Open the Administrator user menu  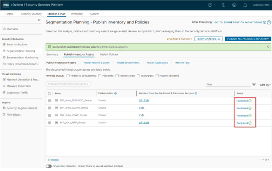[261, 5]
